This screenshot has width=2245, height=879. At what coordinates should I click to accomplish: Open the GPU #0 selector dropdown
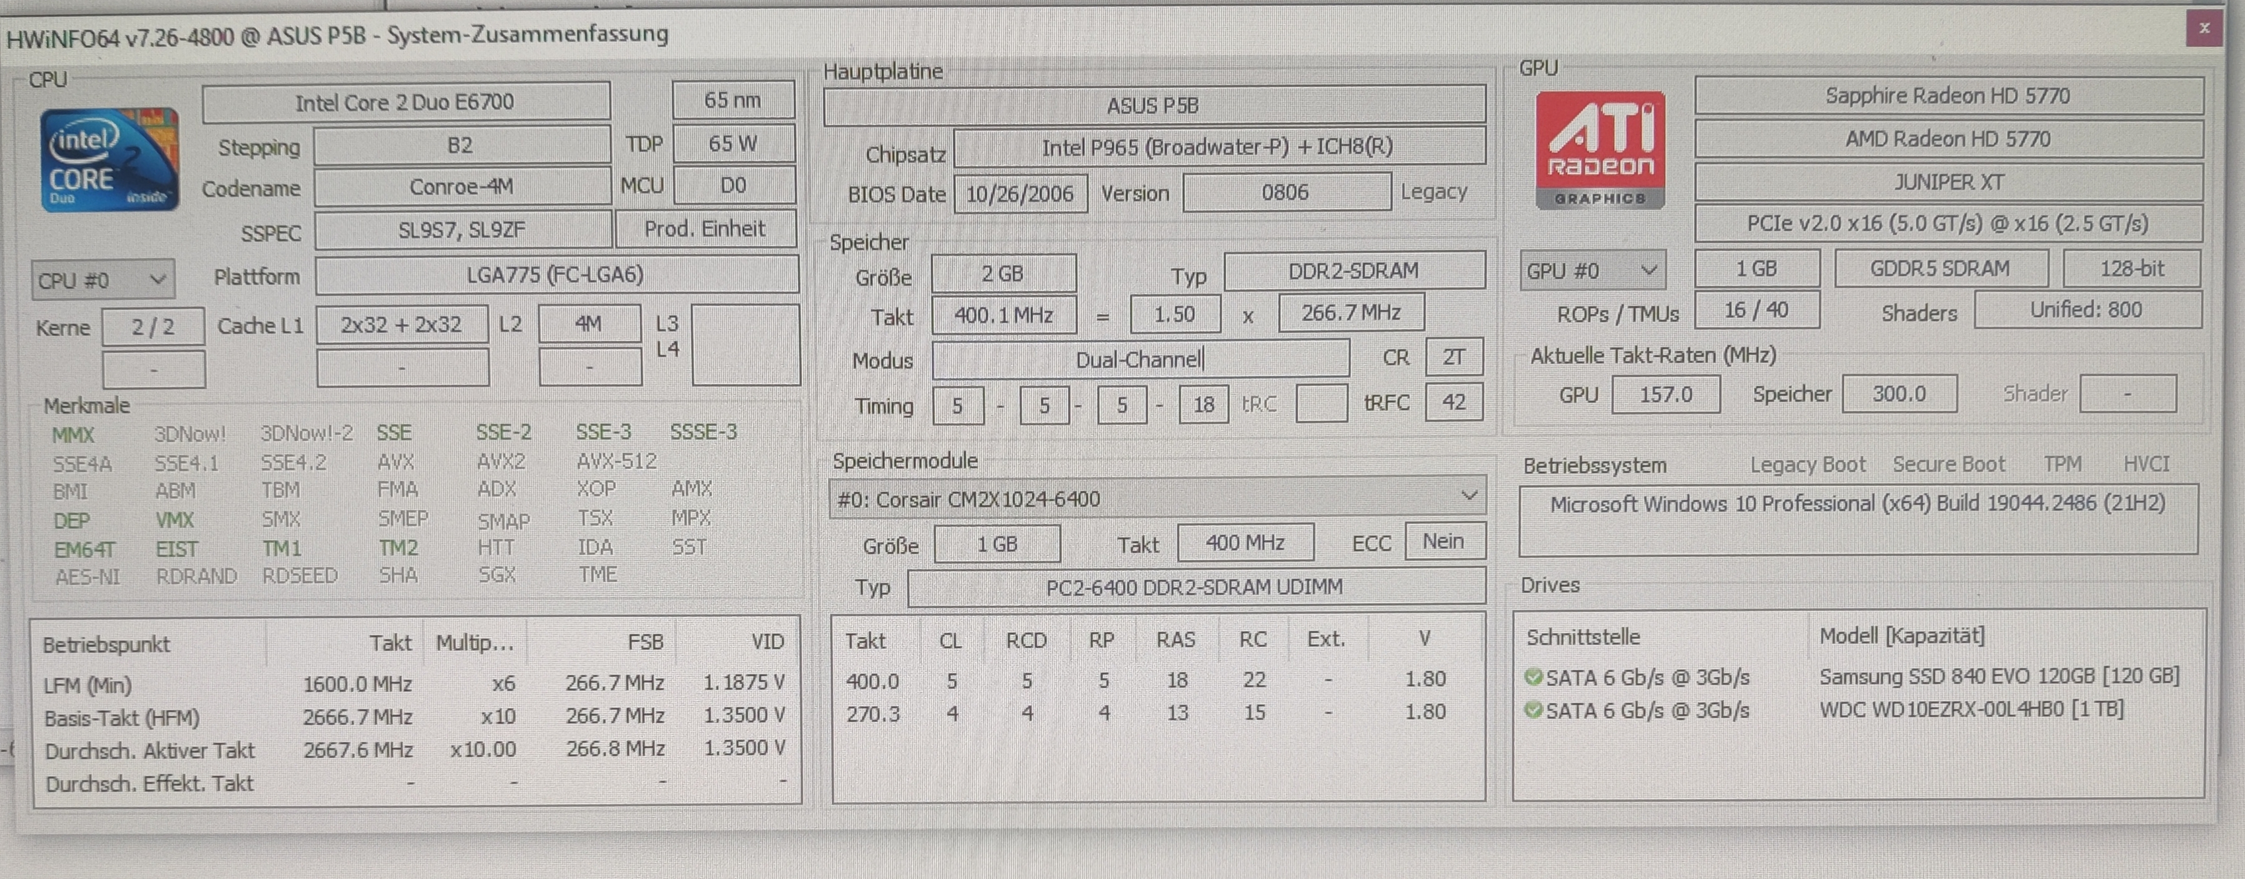pos(1592,270)
